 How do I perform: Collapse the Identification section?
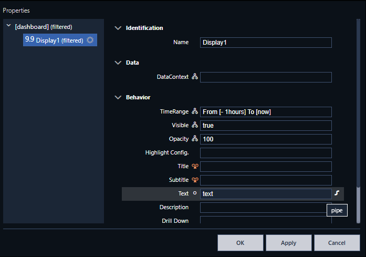coord(118,28)
